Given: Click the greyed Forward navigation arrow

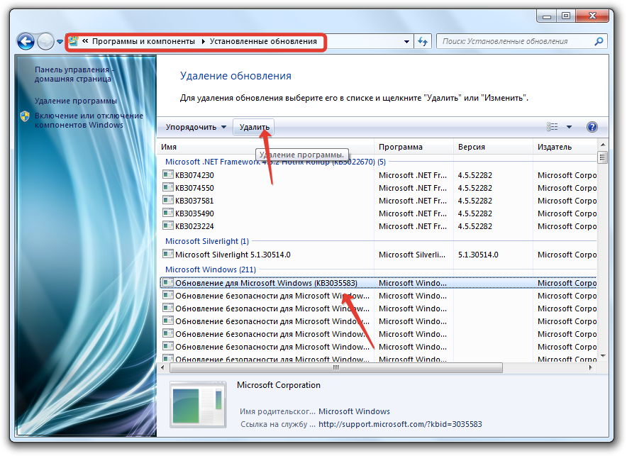Looking at the screenshot, I should click(x=45, y=41).
